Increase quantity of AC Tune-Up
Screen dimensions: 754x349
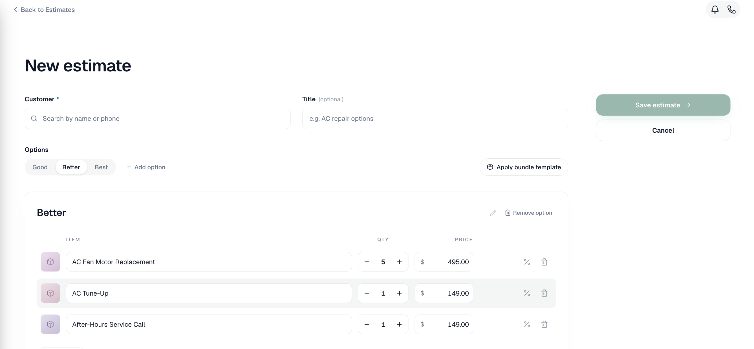click(x=399, y=293)
